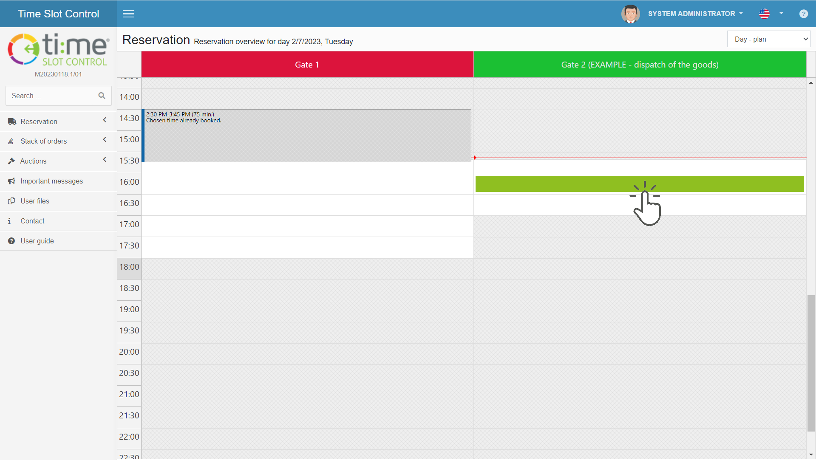The image size is (816, 460).
Task: Expand the Reservation menu chevron
Action: [105, 121]
